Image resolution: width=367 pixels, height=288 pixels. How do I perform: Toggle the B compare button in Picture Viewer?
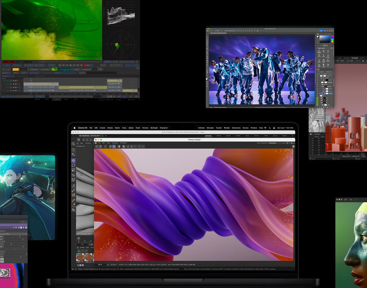click(x=132, y=147)
